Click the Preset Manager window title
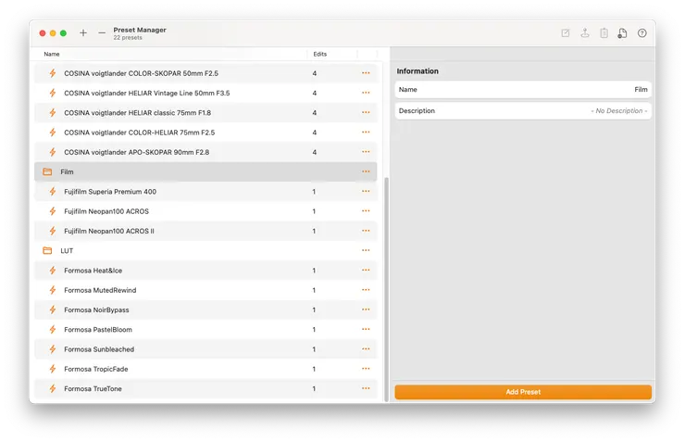Image resolution: width=685 pixels, height=442 pixels. click(x=140, y=30)
